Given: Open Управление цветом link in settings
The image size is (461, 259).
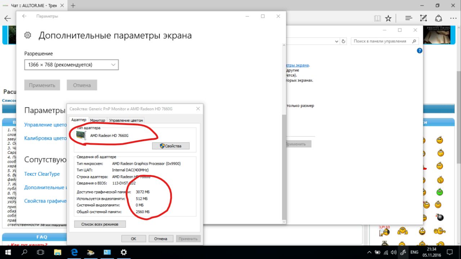Looking at the screenshot, I should tap(45, 125).
